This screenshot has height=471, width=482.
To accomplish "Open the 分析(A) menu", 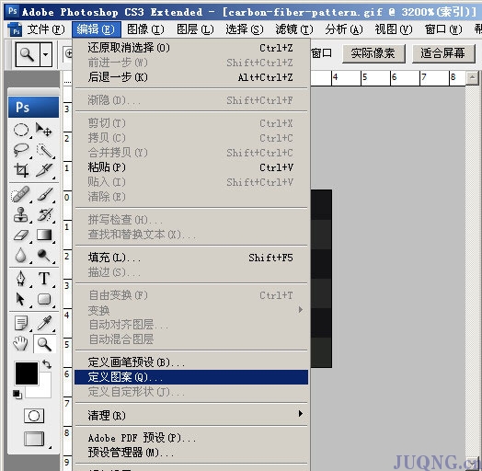I will tap(344, 29).
